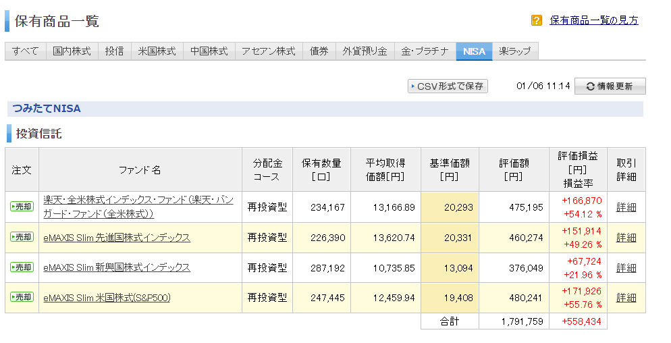The height and width of the screenshot is (343, 671).
Task: Click valuation amount 460,274
Action: (x=526, y=238)
